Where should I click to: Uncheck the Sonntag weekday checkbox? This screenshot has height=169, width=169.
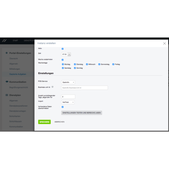click(75, 68)
